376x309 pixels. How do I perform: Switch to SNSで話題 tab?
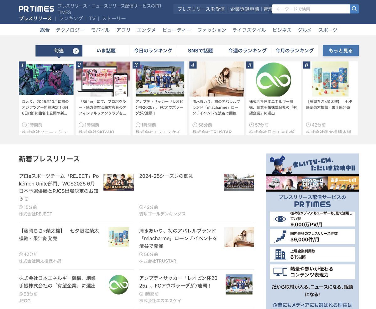click(200, 51)
